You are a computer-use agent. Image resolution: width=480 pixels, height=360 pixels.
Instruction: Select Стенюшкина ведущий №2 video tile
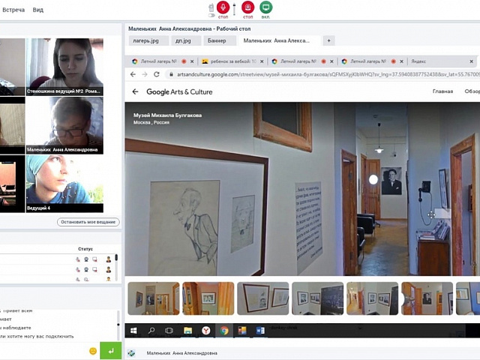pos(64,67)
